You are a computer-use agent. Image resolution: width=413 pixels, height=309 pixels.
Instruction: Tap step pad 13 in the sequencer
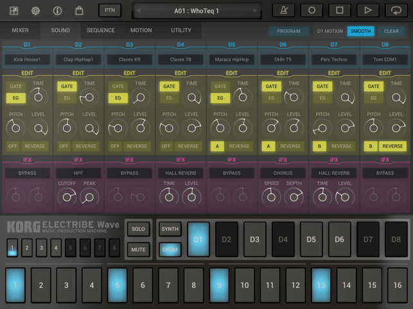coord(321,285)
